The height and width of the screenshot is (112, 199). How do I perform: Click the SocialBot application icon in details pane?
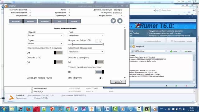click(11, 97)
